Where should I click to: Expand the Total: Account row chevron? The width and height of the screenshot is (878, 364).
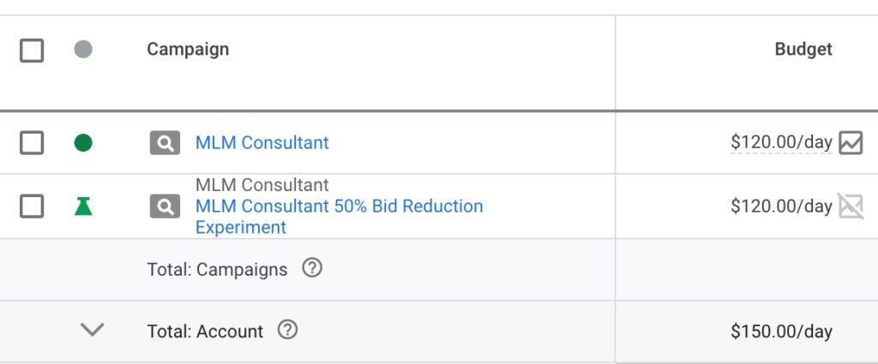point(92,330)
